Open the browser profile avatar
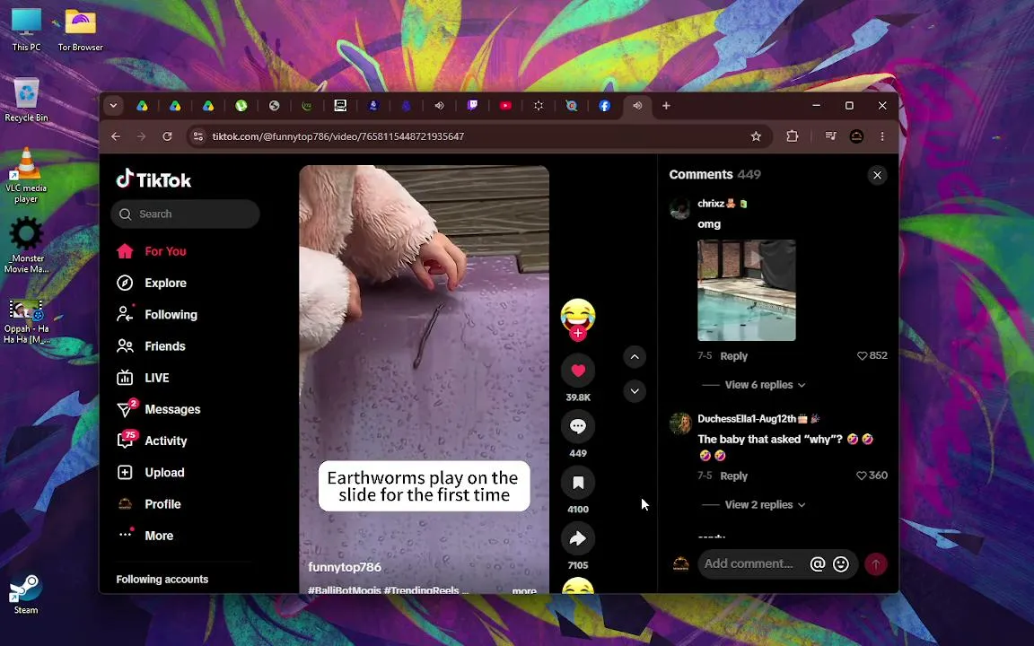Viewport: 1034px width, 646px height. 856,136
